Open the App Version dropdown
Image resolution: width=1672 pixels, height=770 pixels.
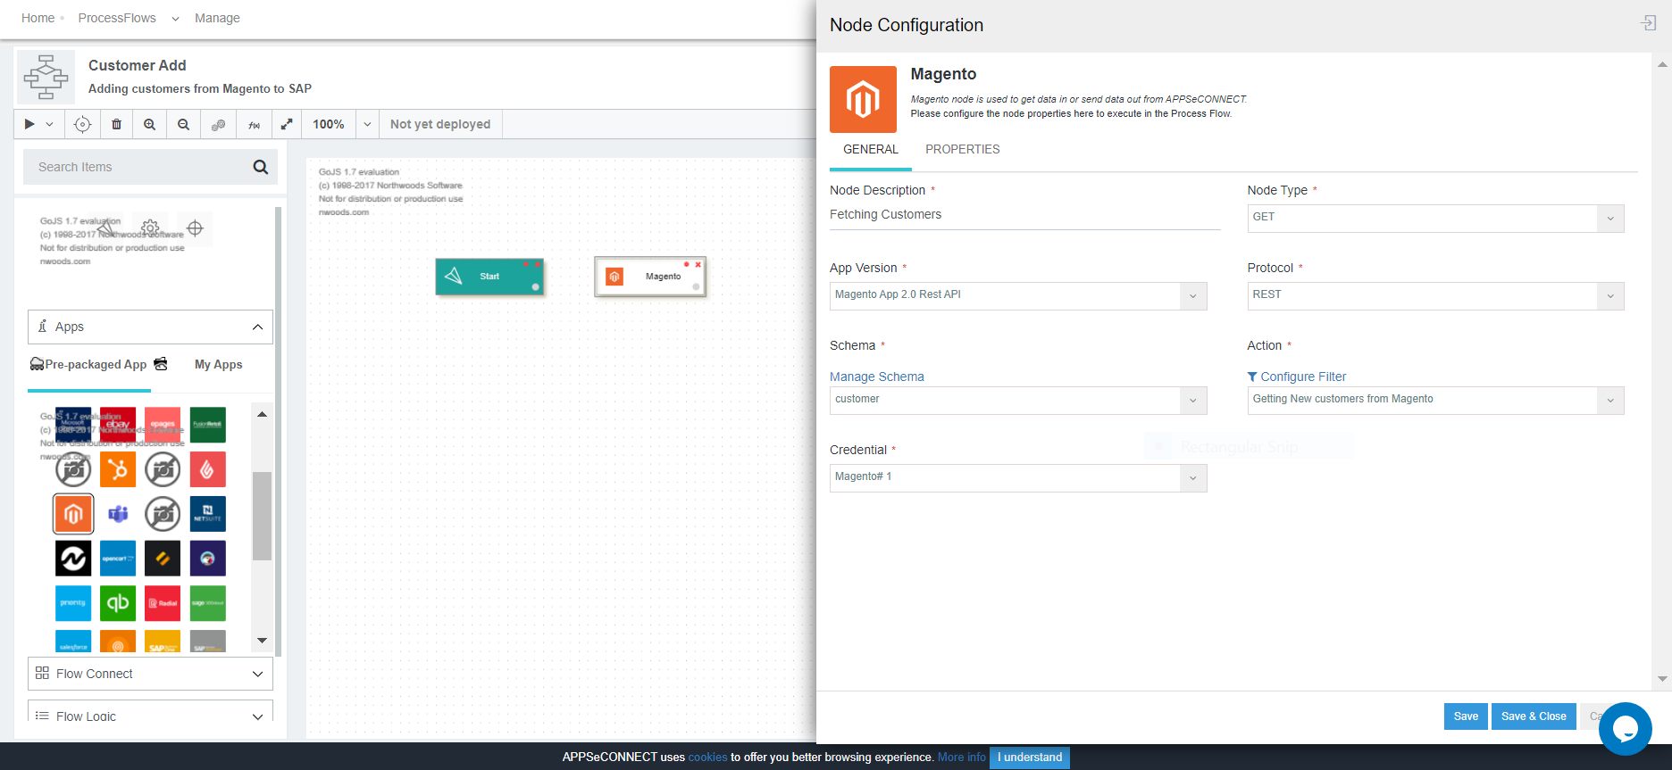1018,295
